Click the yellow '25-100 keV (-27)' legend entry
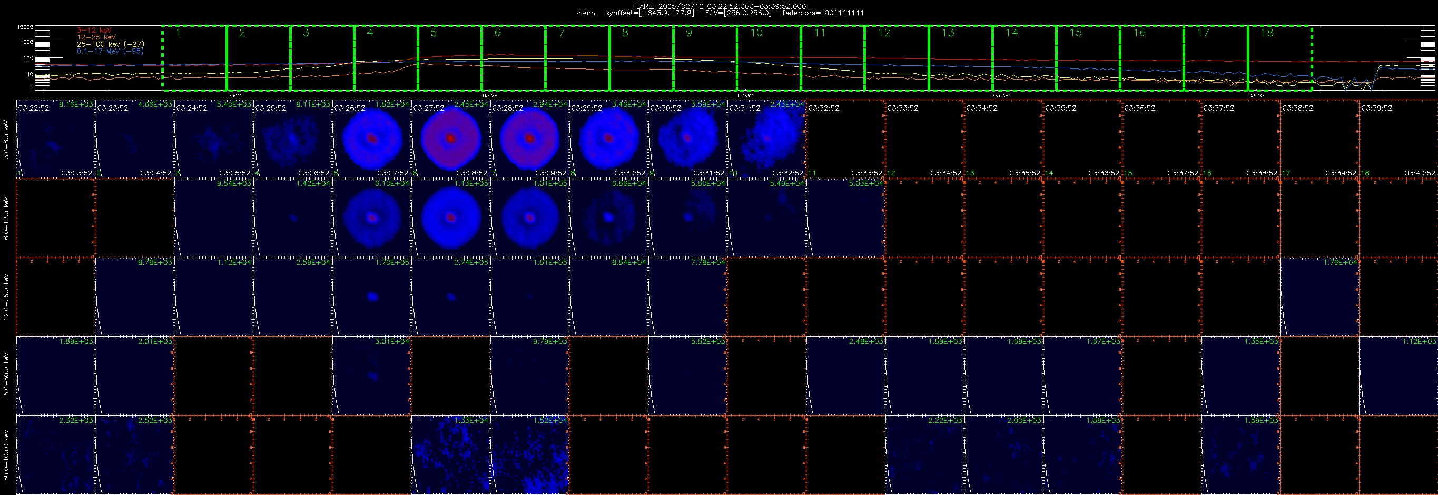 111,44
